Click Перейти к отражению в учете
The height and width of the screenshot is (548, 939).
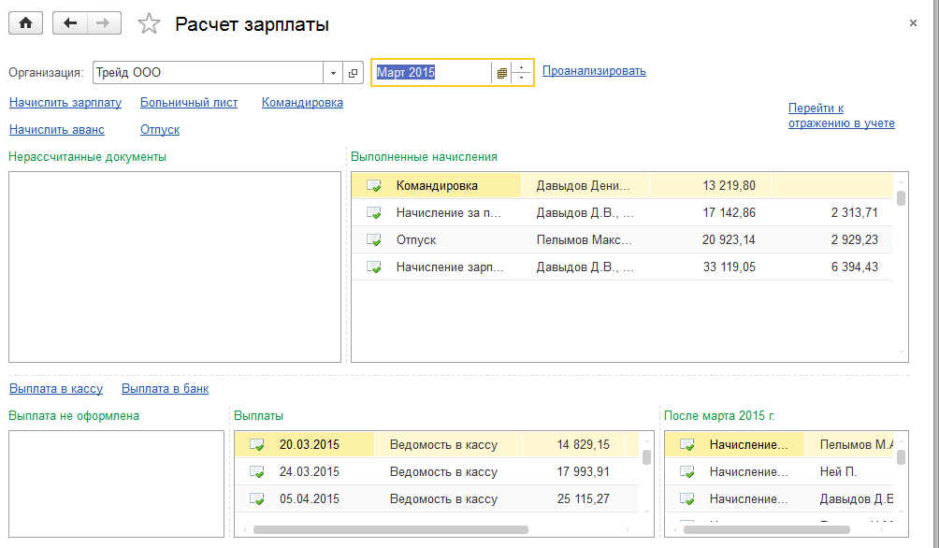point(841,116)
